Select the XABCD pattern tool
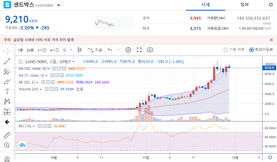This screenshot has width=277, height=162. coord(7,102)
